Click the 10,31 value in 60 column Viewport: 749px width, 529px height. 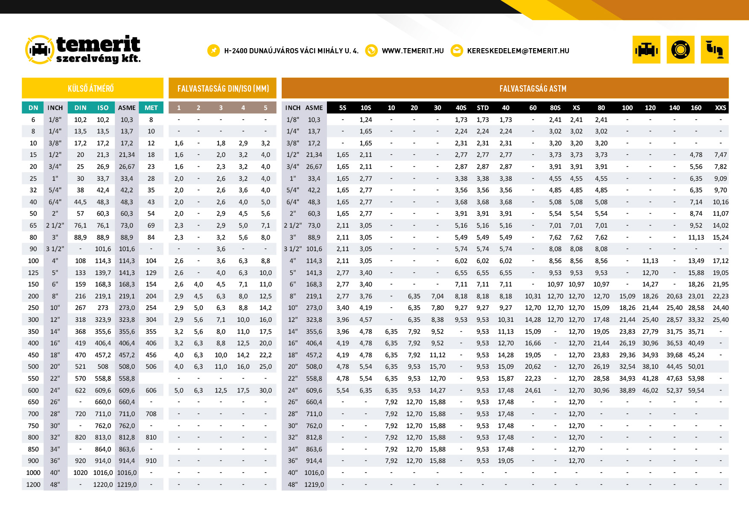533,296
